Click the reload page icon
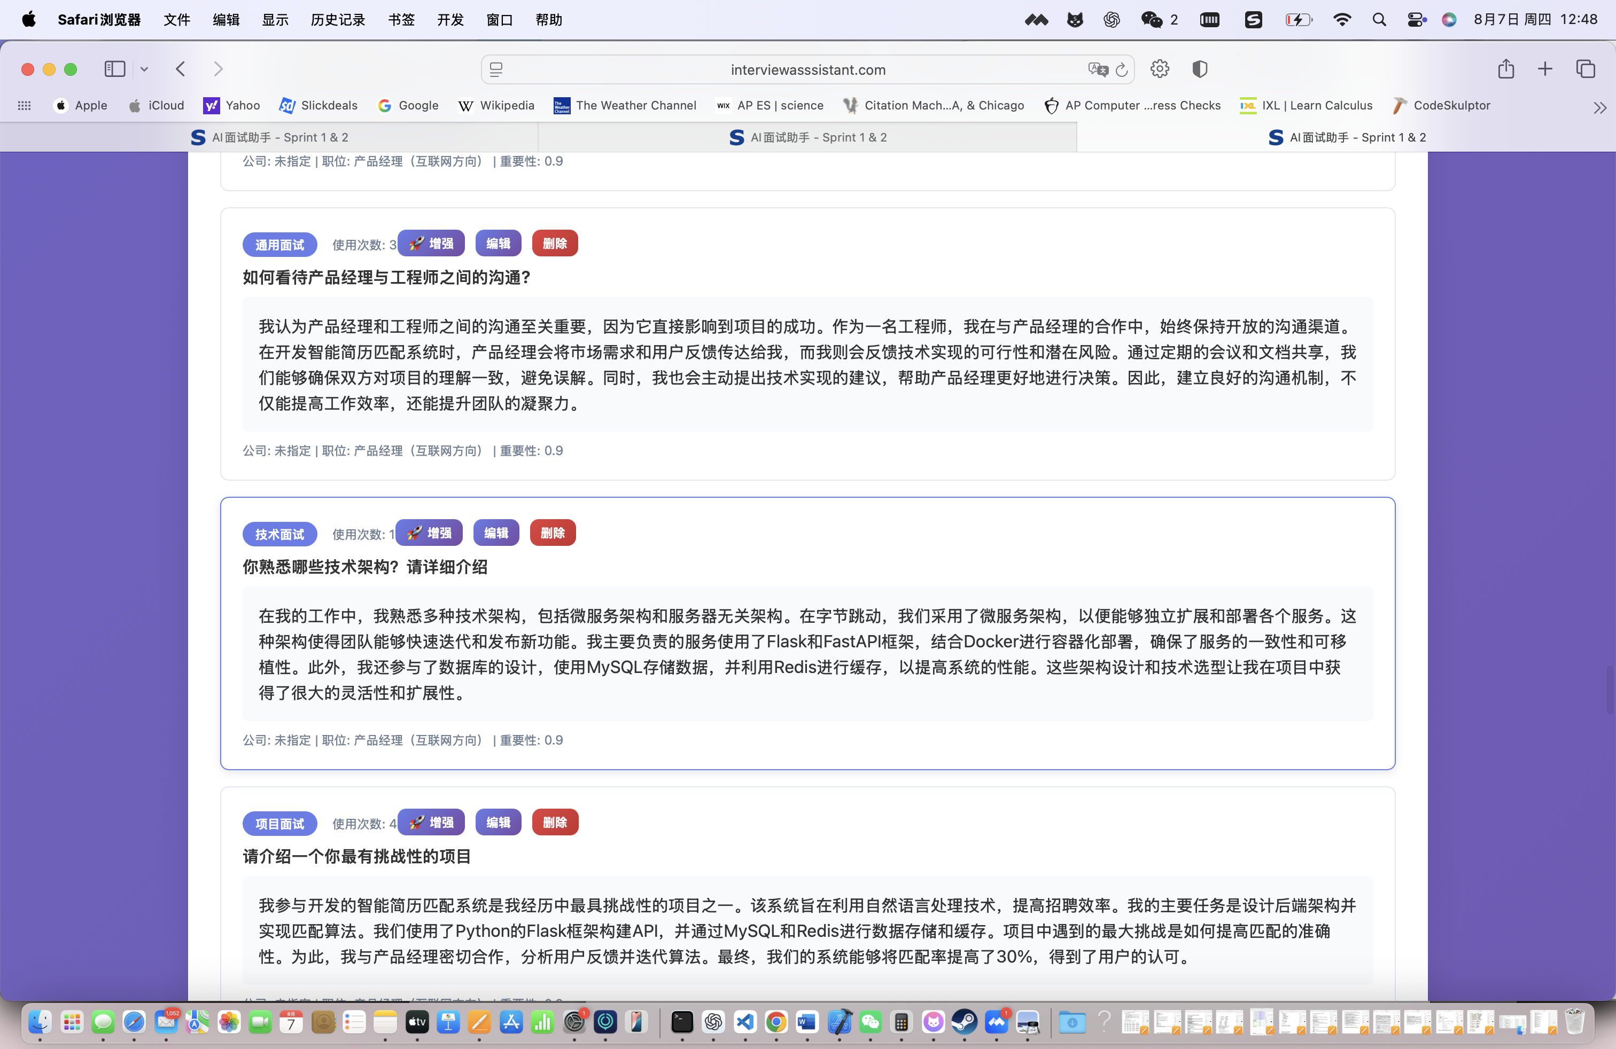This screenshot has height=1049, width=1616. [x=1122, y=70]
